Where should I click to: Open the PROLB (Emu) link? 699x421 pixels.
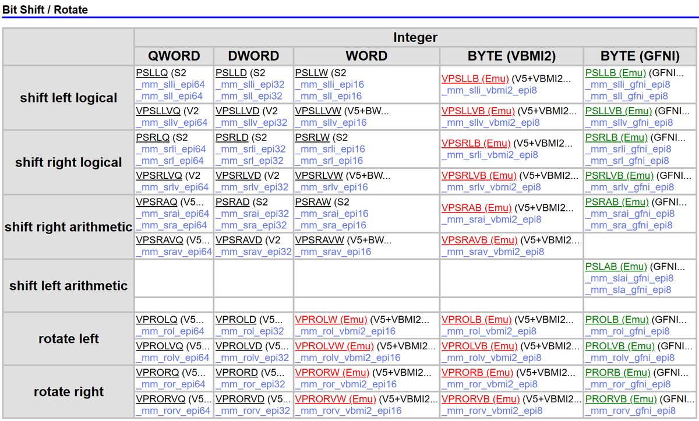(x=616, y=320)
